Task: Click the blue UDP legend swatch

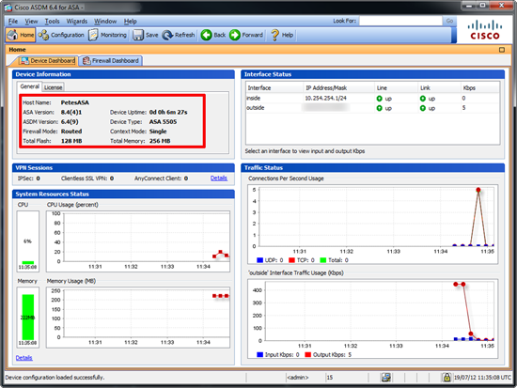Action: pos(259,260)
